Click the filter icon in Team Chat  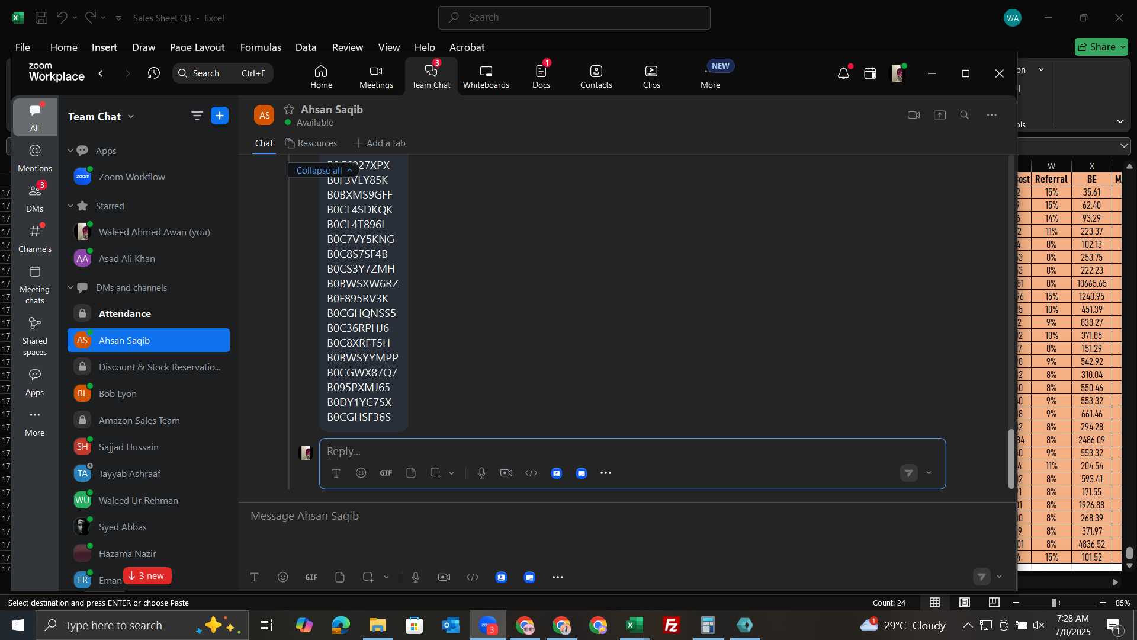(197, 116)
